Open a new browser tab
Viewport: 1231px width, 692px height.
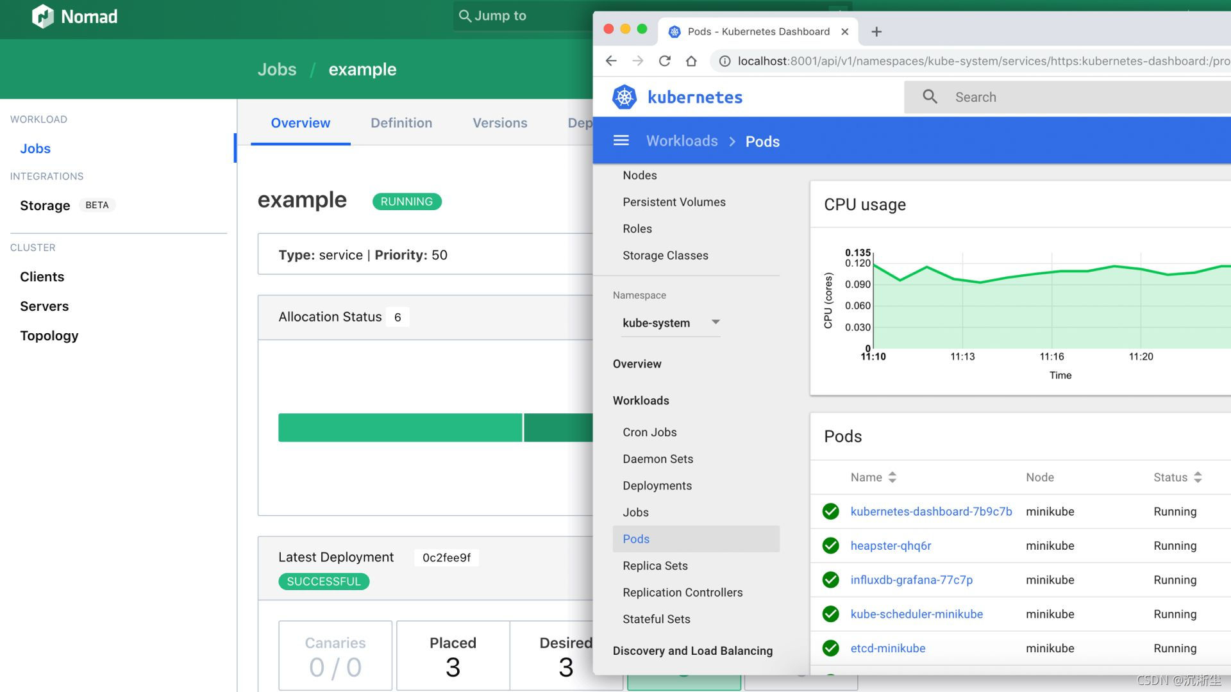tap(876, 31)
